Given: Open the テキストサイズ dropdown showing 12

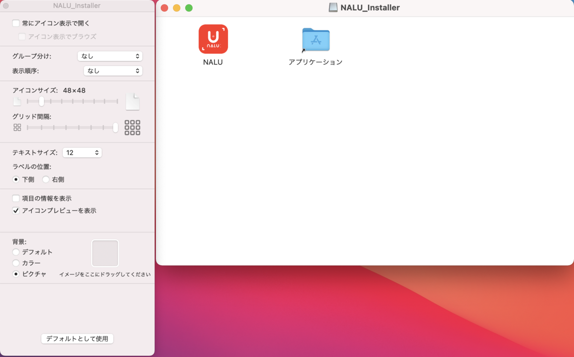Looking at the screenshot, I should pos(82,153).
